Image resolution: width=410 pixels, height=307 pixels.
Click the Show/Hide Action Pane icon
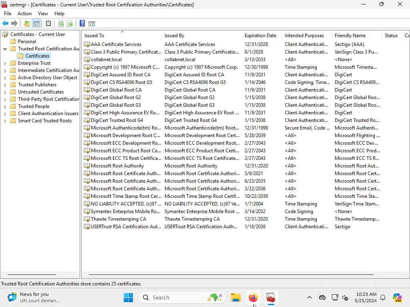pyautogui.click(x=92, y=24)
